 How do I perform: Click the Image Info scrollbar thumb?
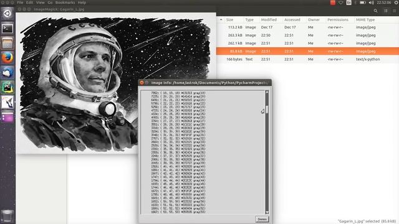[x=267, y=110]
